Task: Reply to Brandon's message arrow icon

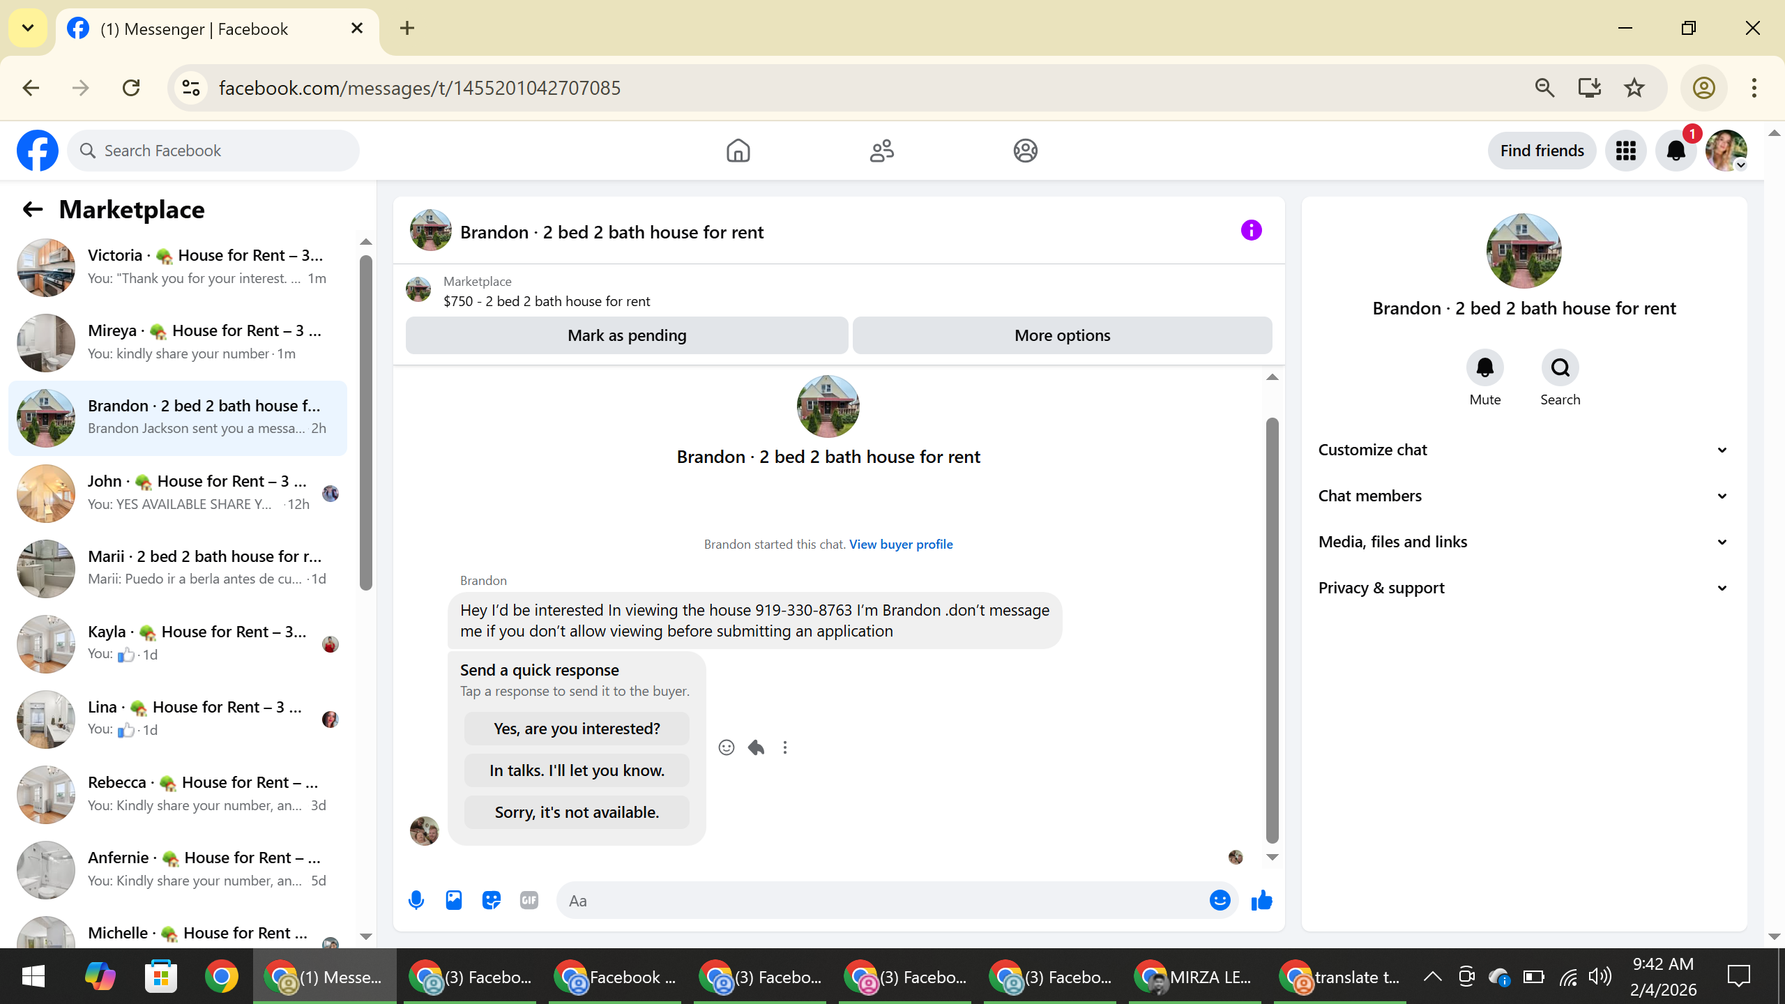Action: pos(756,747)
